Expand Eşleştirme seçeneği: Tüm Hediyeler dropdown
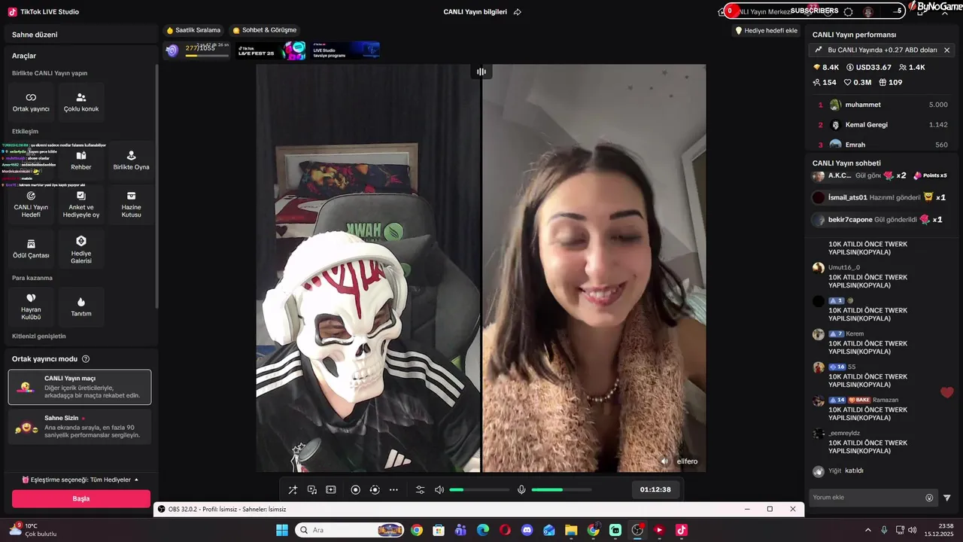 pyautogui.click(x=81, y=480)
